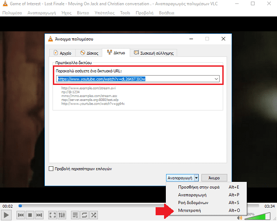Image resolution: width=277 pixels, height=221 pixels.
Task: Click example mms://mms.examples.com/stream.asx
Action: point(89,96)
